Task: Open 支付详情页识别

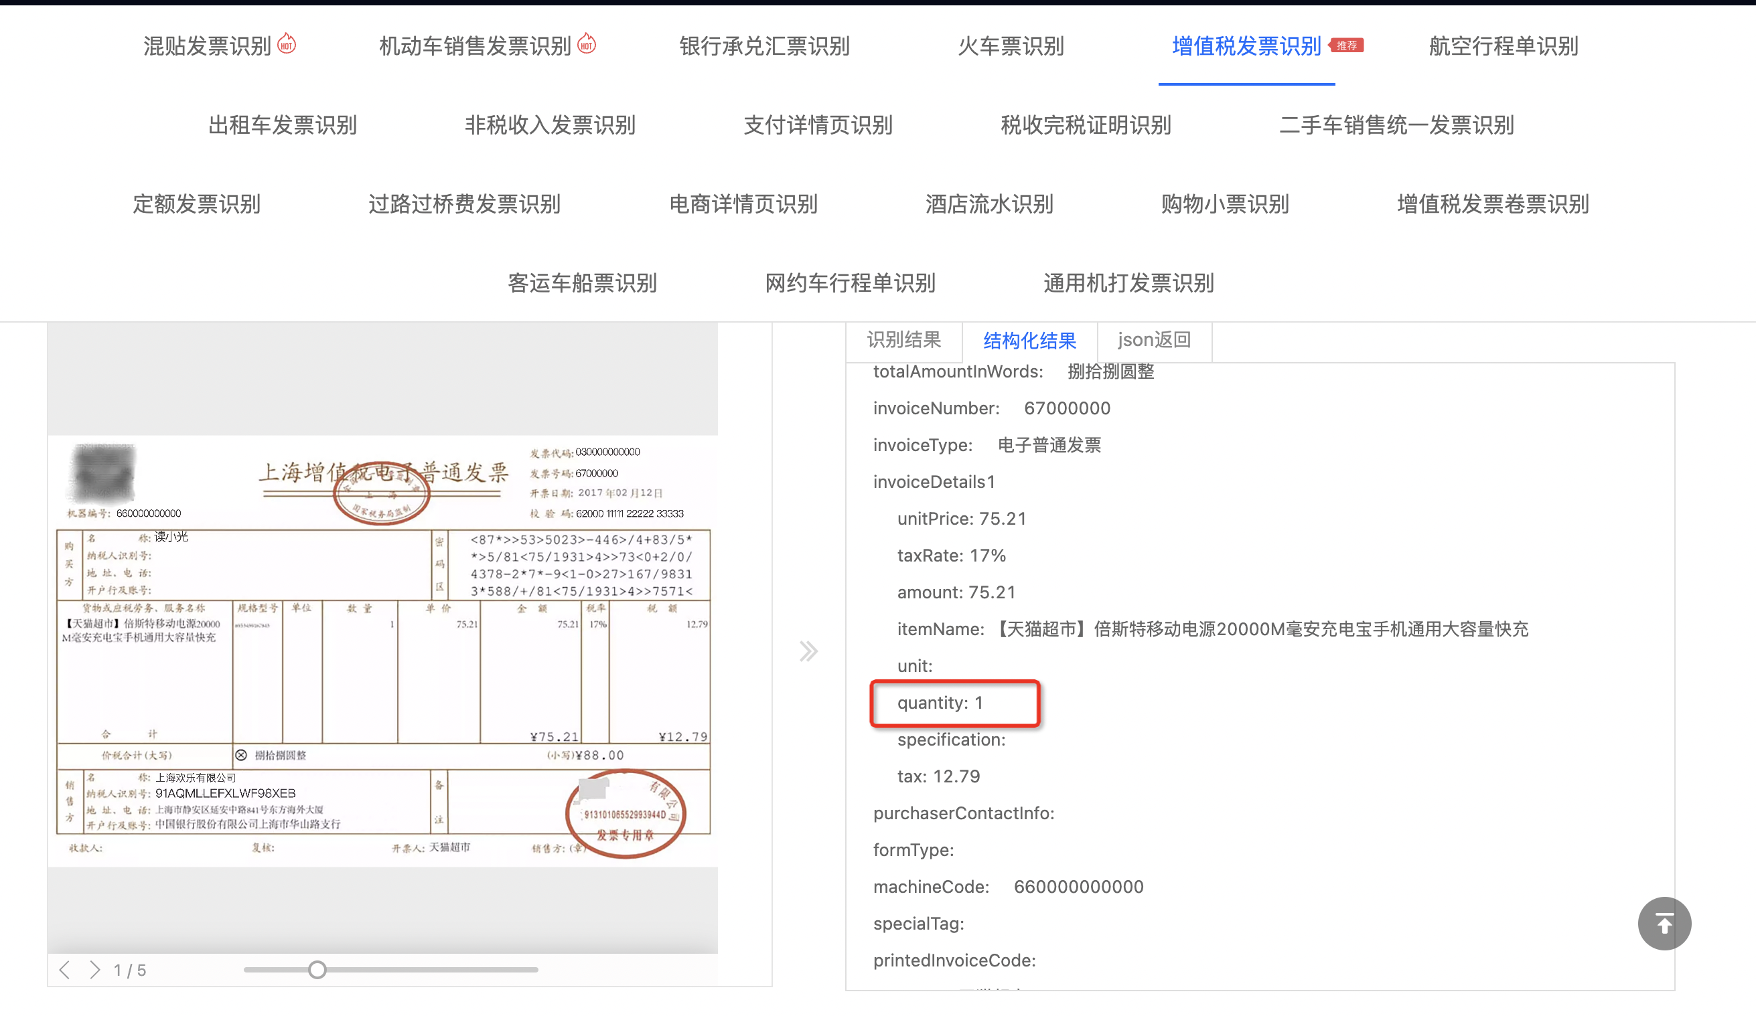Action: [818, 125]
